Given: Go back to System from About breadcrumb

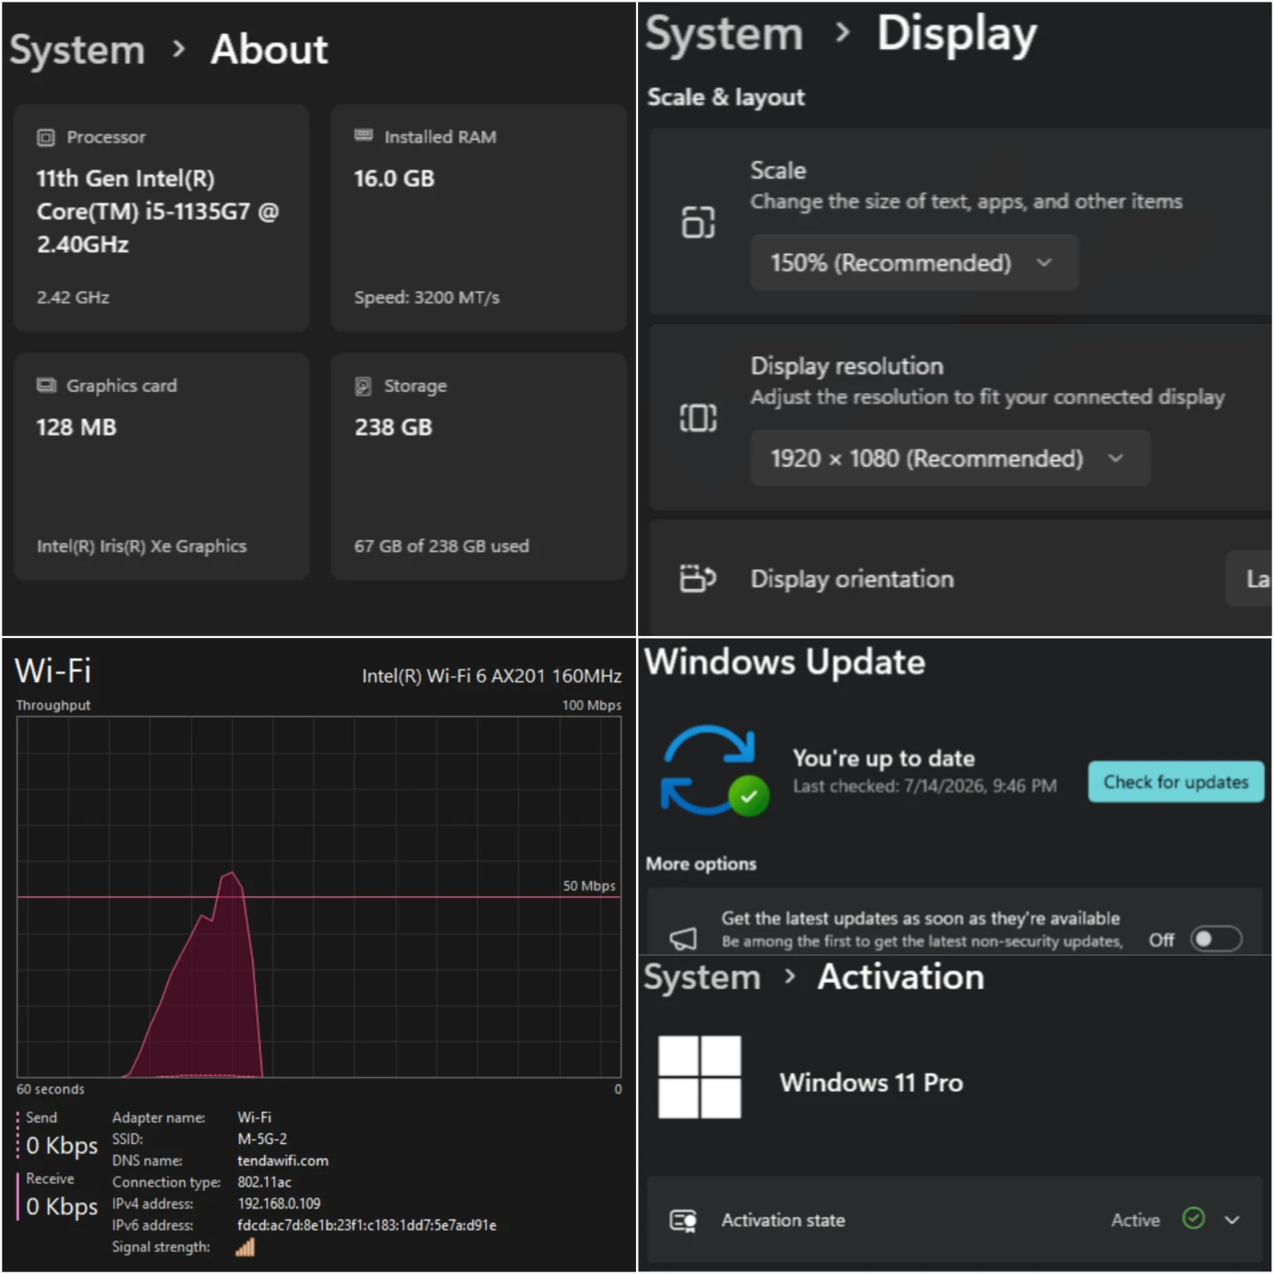Looking at the screenshot, I should (77, 50).
